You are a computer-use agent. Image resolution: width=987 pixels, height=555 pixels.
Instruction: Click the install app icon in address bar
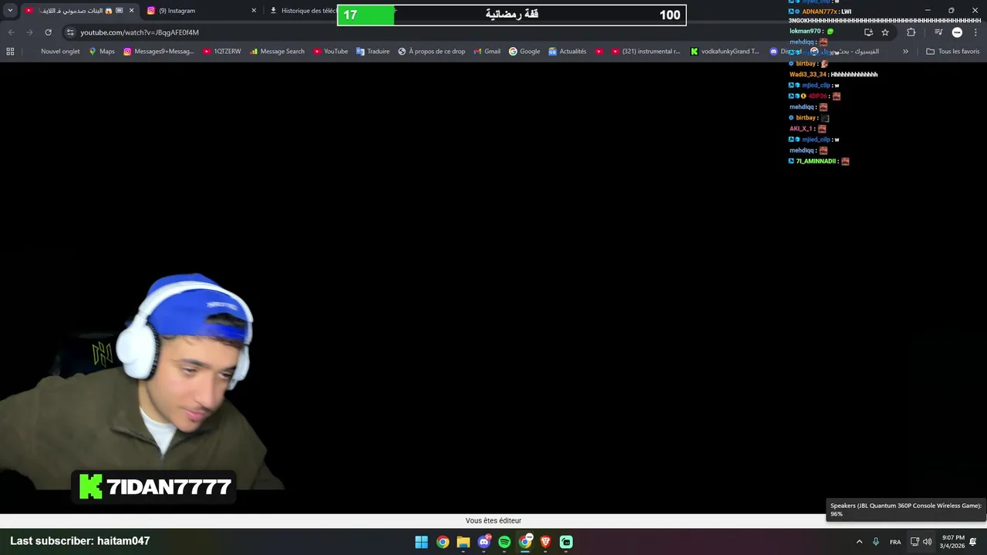click(868, 32)
